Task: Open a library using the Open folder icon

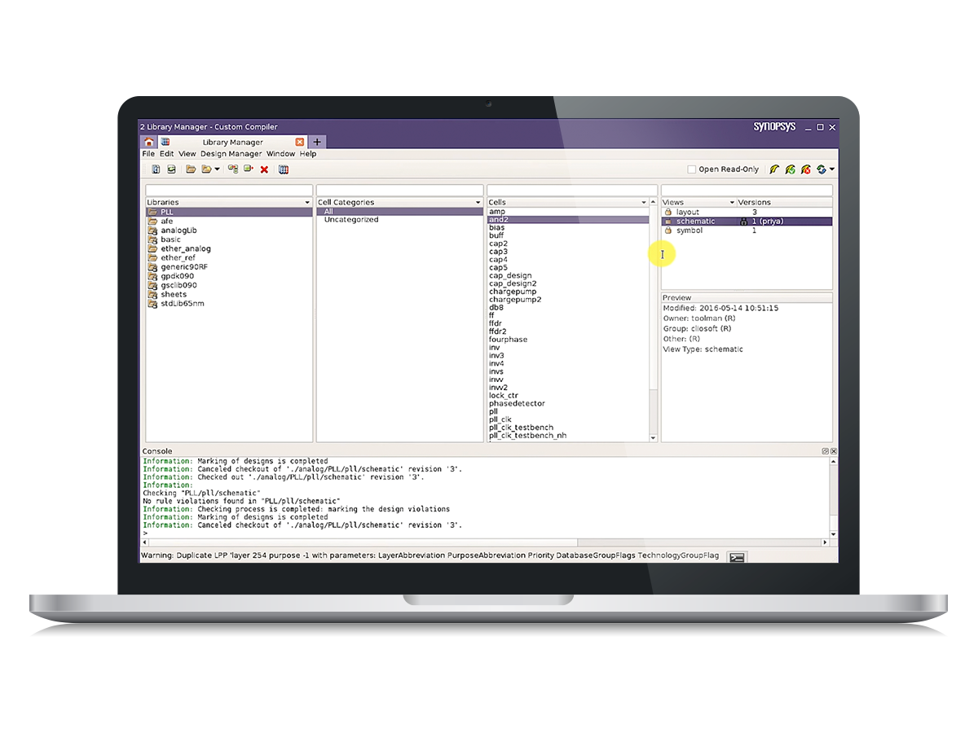Action: pyautogui.click(x=191, y=169)
